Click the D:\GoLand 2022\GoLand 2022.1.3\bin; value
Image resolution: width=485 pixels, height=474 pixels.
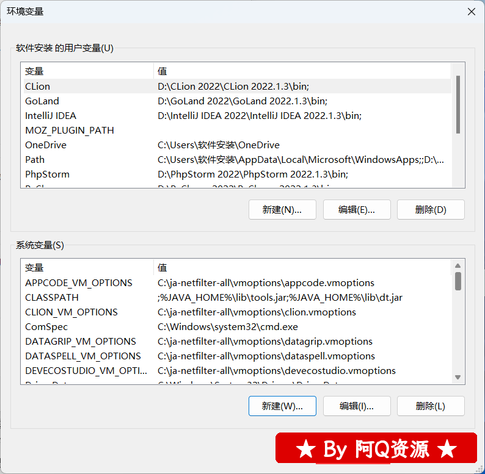[242, 101]
